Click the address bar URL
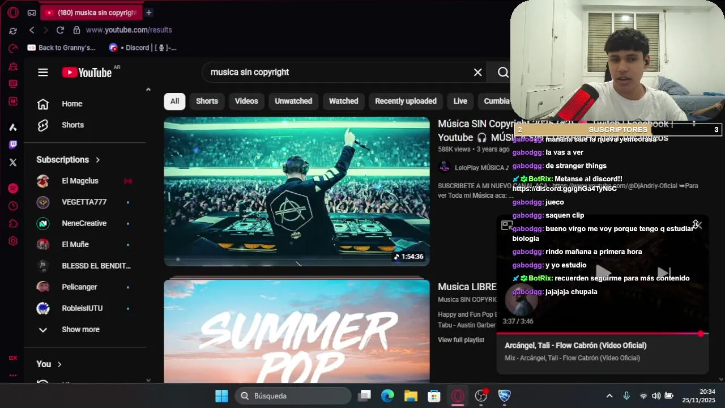Screen dimensions: 725x408 coord(129,30)
